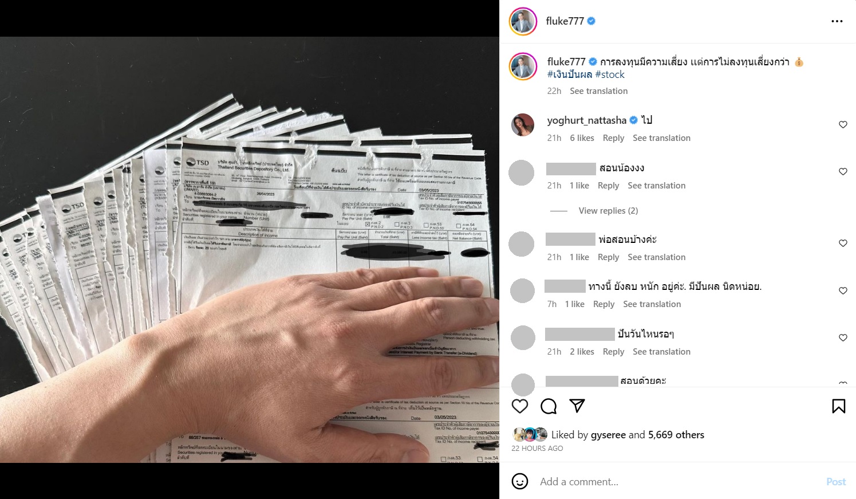Like the comment 'สอนน้องงง'
The image size is (856, 499).
[x=843, y=171]
